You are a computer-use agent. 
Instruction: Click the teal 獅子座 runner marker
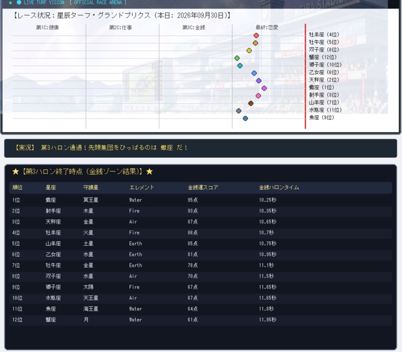[x=240, y=66]
